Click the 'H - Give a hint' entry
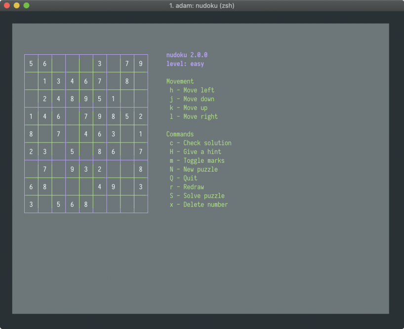This screenshot has height=329, width=404. point(195,152)
